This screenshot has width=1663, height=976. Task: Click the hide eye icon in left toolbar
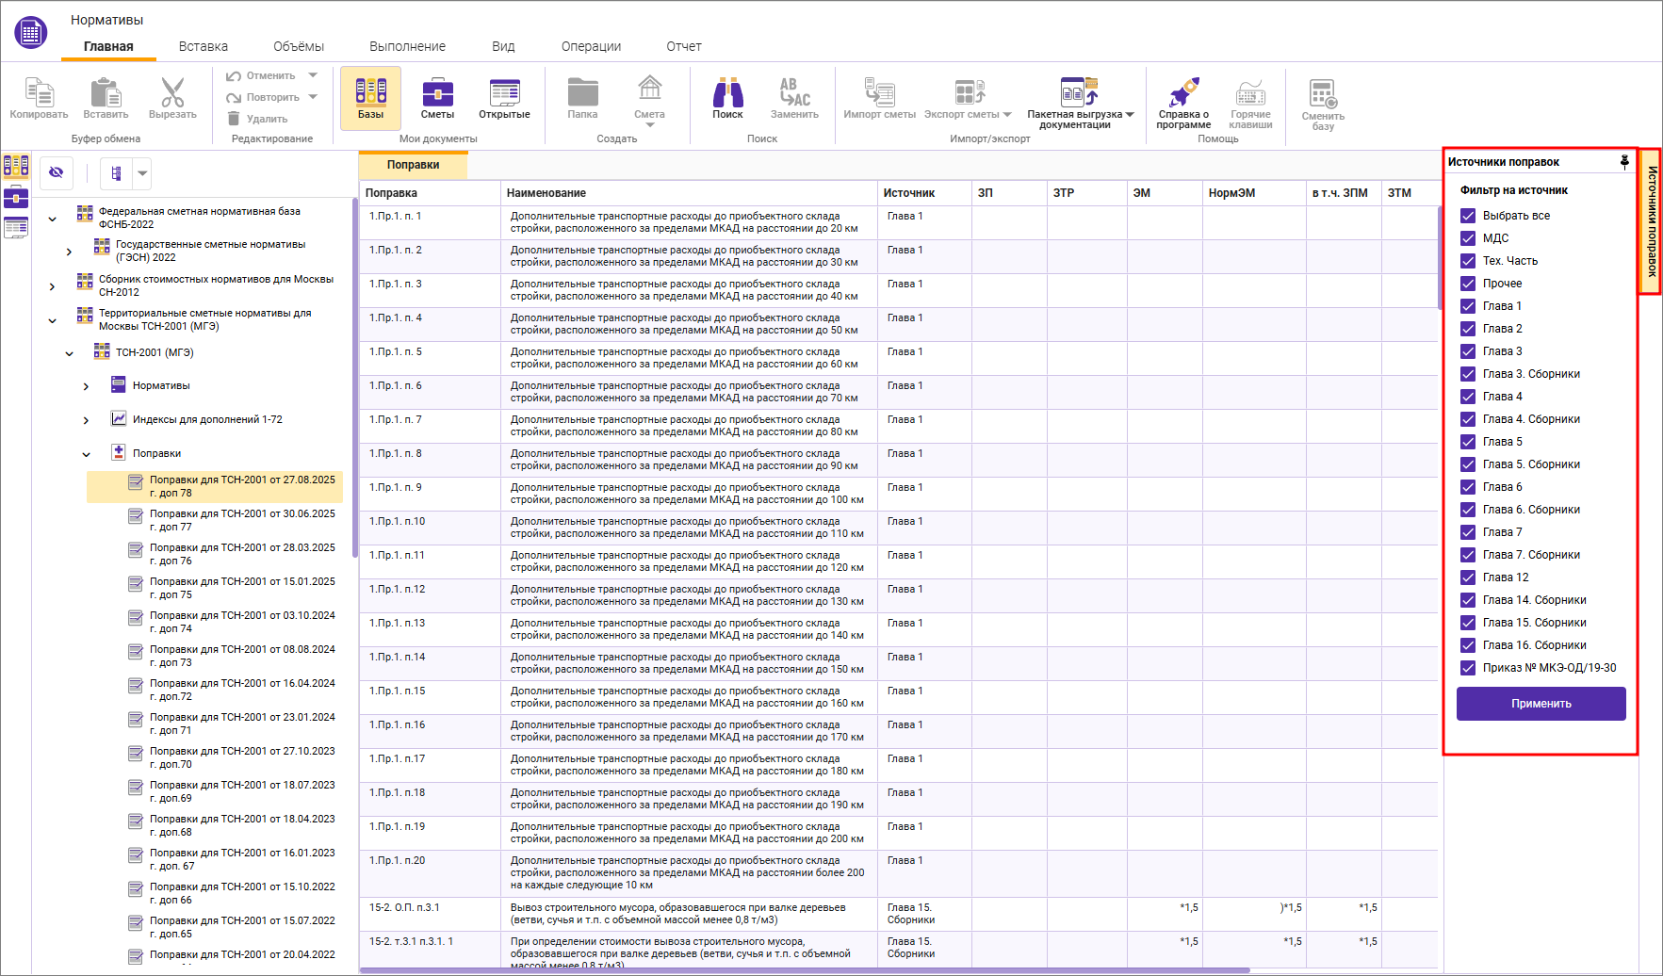[57, 172]
